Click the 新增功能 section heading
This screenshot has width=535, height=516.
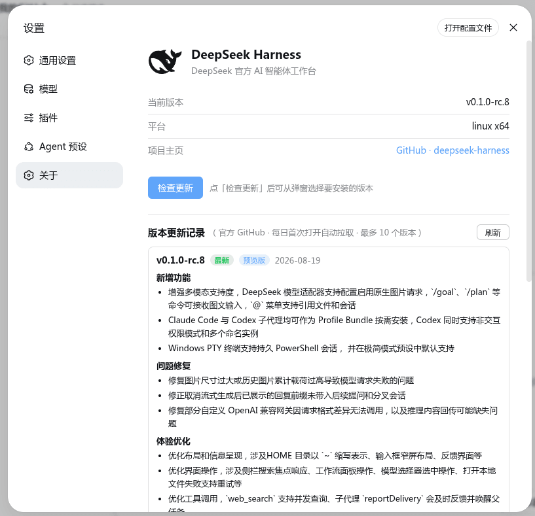(x=174, y=278)
